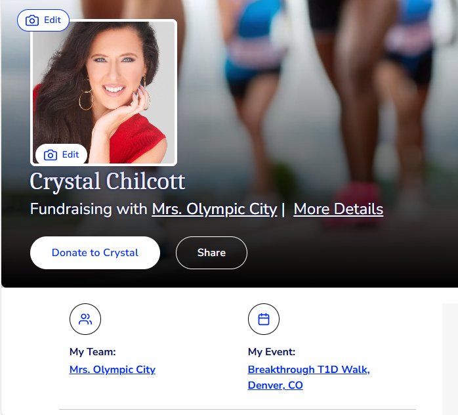Open the Breakthrough T1D Walk event link
The image size is (458, 415).
(309, 370)
